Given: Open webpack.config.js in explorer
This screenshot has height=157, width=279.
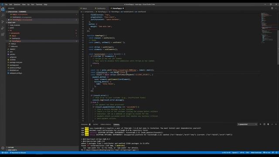Looking at the screenshot, I should tap(43, 73).
